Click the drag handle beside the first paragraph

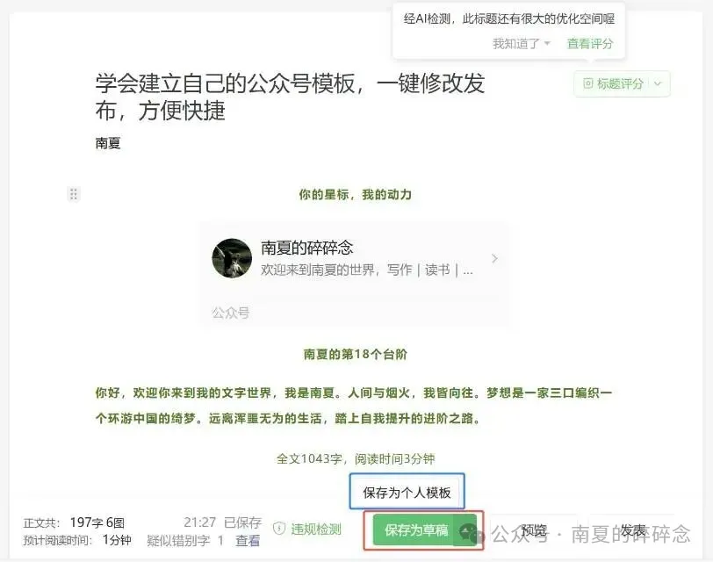[73, 194]
